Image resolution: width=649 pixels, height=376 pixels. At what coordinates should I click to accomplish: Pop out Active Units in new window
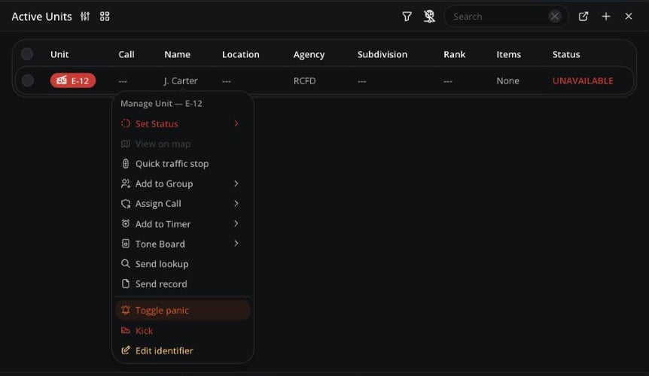583,17
